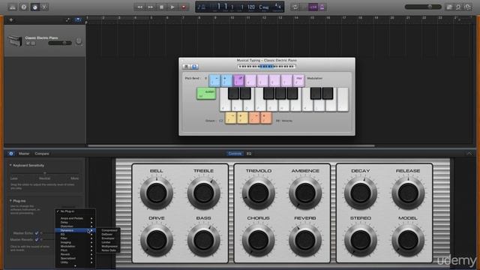Expand the Delay plug-in submenu
Viewport: 480px width, 270px height.
75,222
